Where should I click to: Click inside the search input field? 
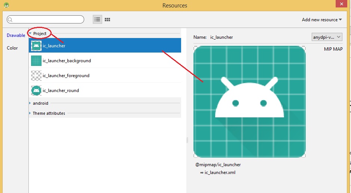pyautogui.click(x=47, y=19)
